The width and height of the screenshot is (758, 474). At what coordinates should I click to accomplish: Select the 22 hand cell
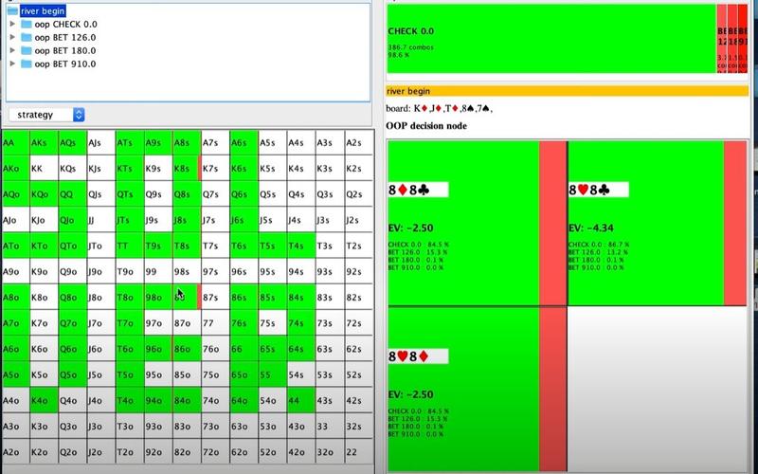(x=359, y=452)
